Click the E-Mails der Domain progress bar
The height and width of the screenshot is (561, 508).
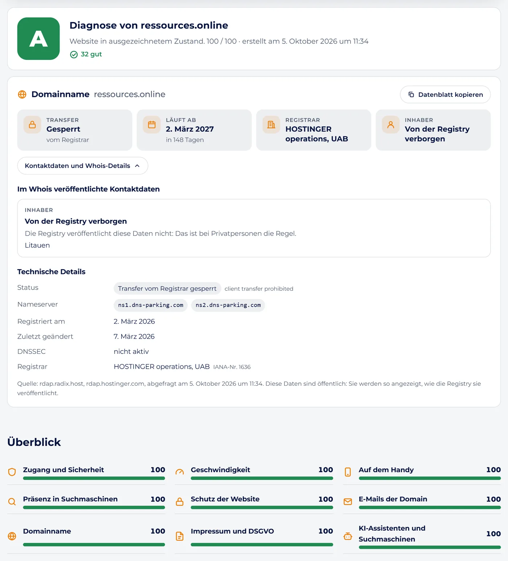click(x=430, y=508)
